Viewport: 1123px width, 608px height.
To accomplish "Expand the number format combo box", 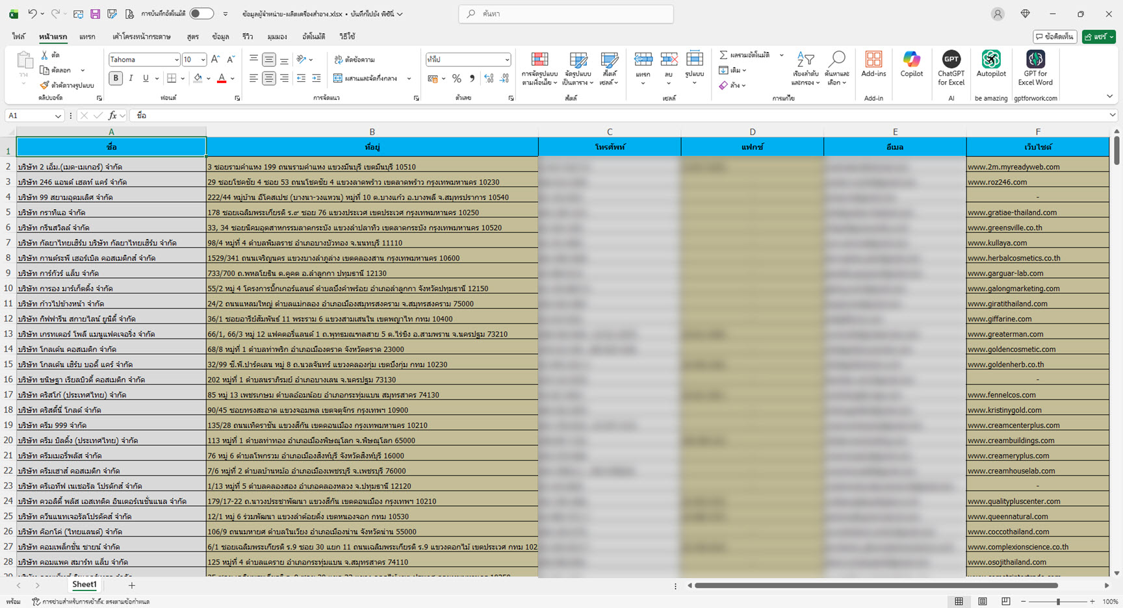I will tap(507, 60).
